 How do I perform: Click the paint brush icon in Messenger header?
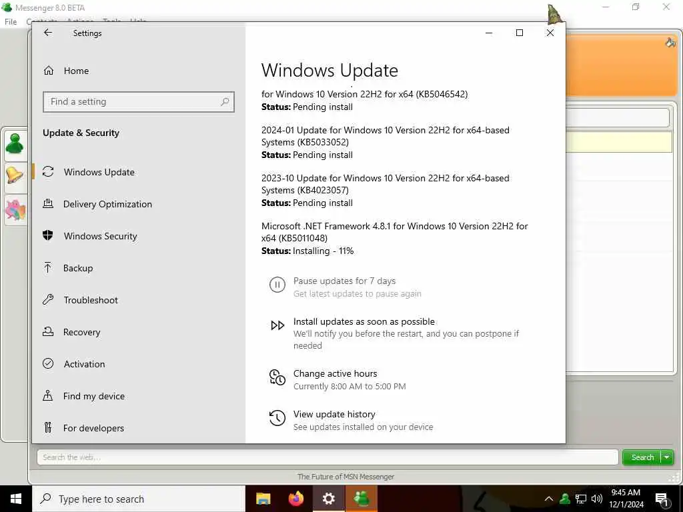(670, 42)
